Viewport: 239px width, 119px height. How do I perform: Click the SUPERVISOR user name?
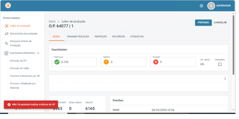tap(223, 6)
